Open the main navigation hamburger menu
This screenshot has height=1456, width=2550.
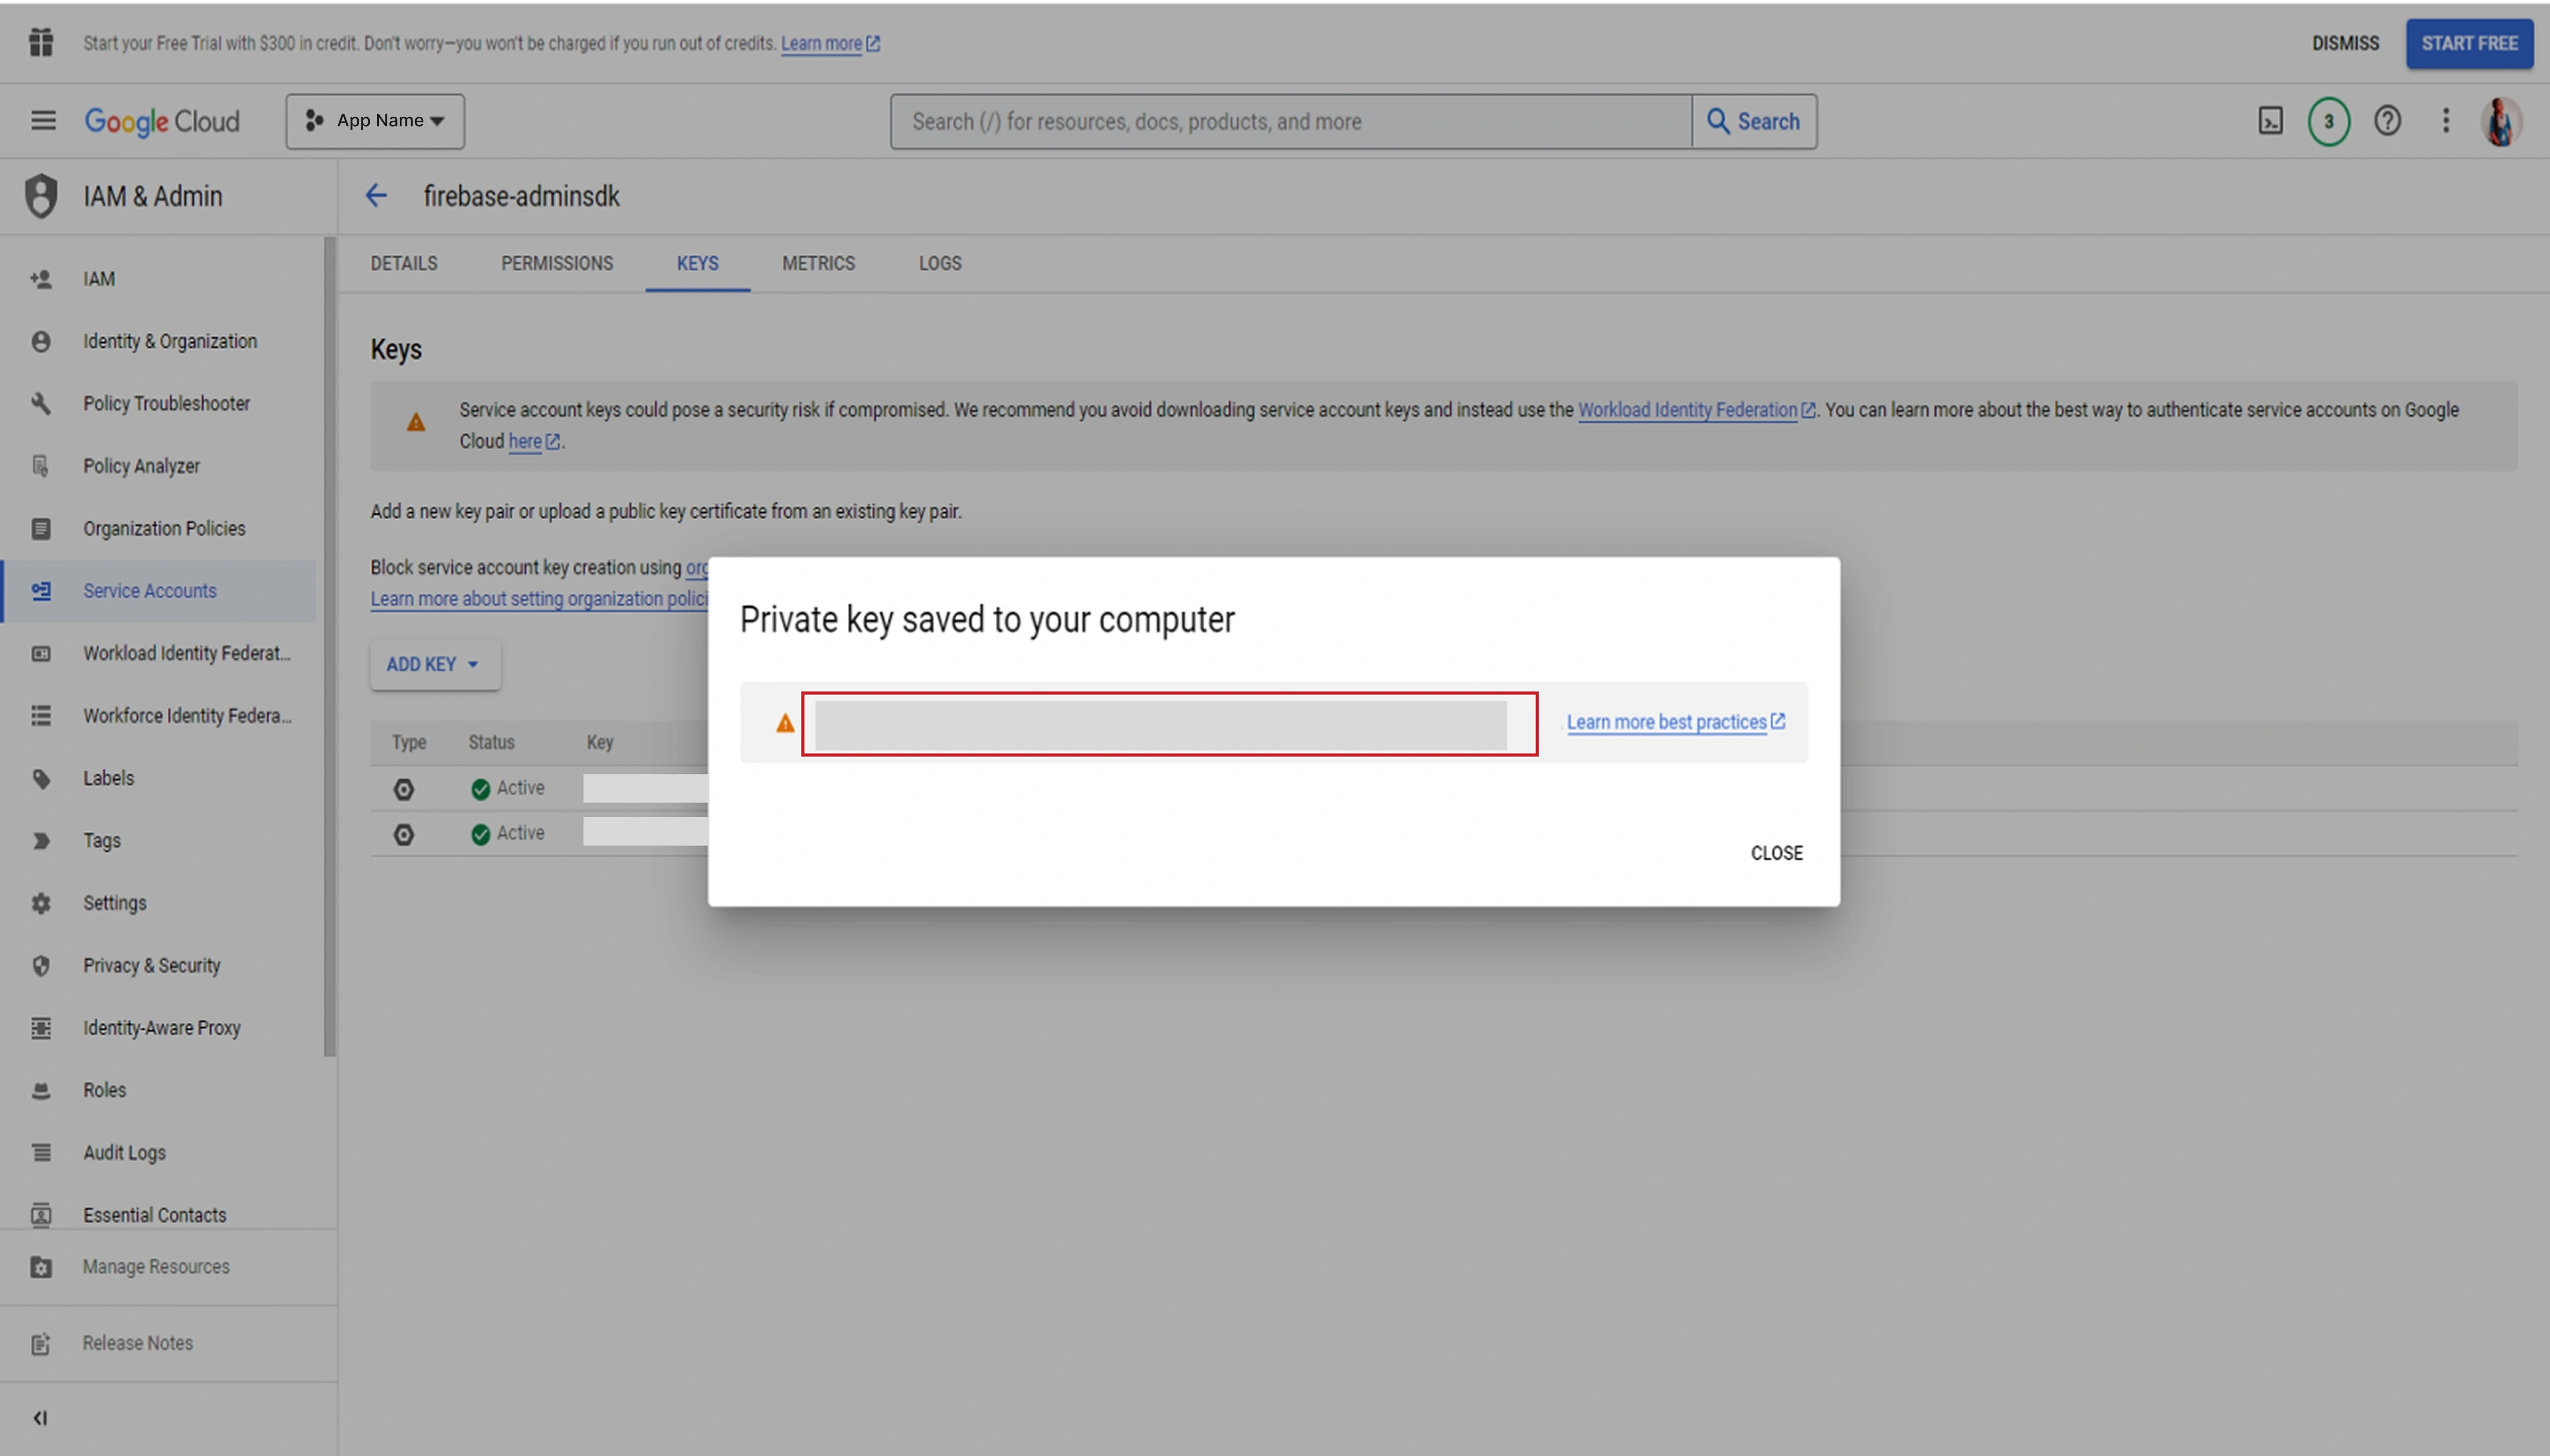pos(43,121)
